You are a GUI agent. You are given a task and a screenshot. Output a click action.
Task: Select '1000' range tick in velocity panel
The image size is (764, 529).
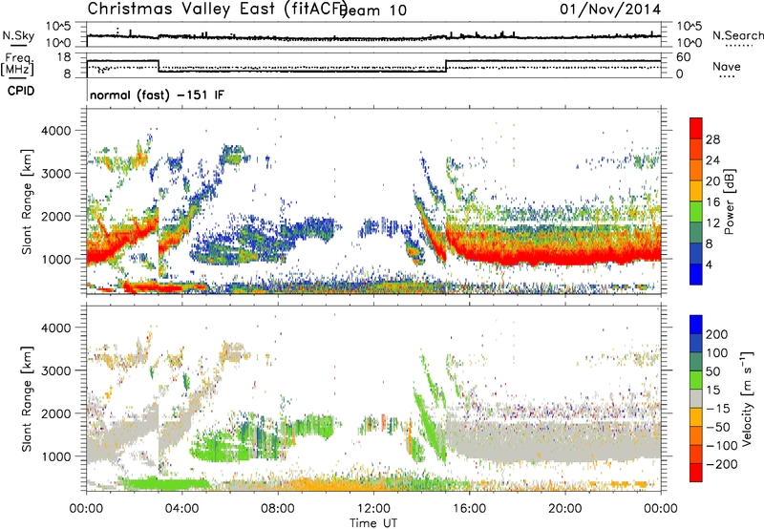[55, 456]
